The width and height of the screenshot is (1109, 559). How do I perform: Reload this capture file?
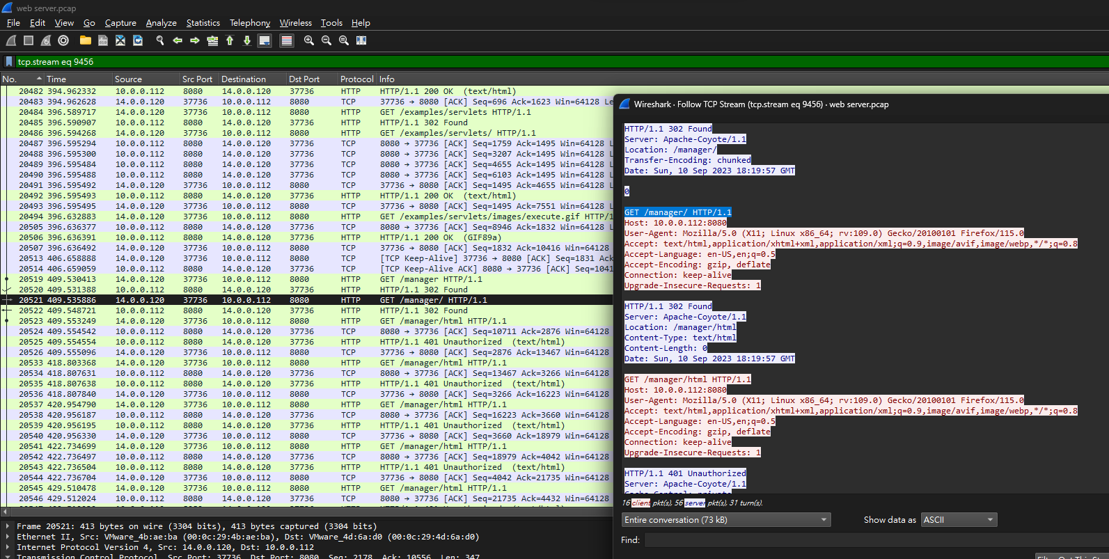tap(138, 40)
